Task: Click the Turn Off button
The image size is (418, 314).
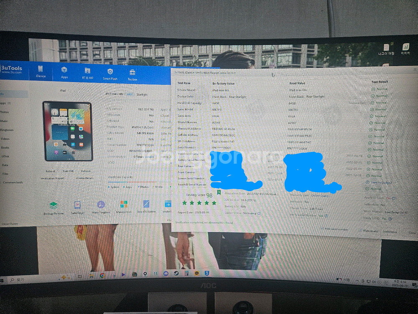Action: [x=68, y=171]
